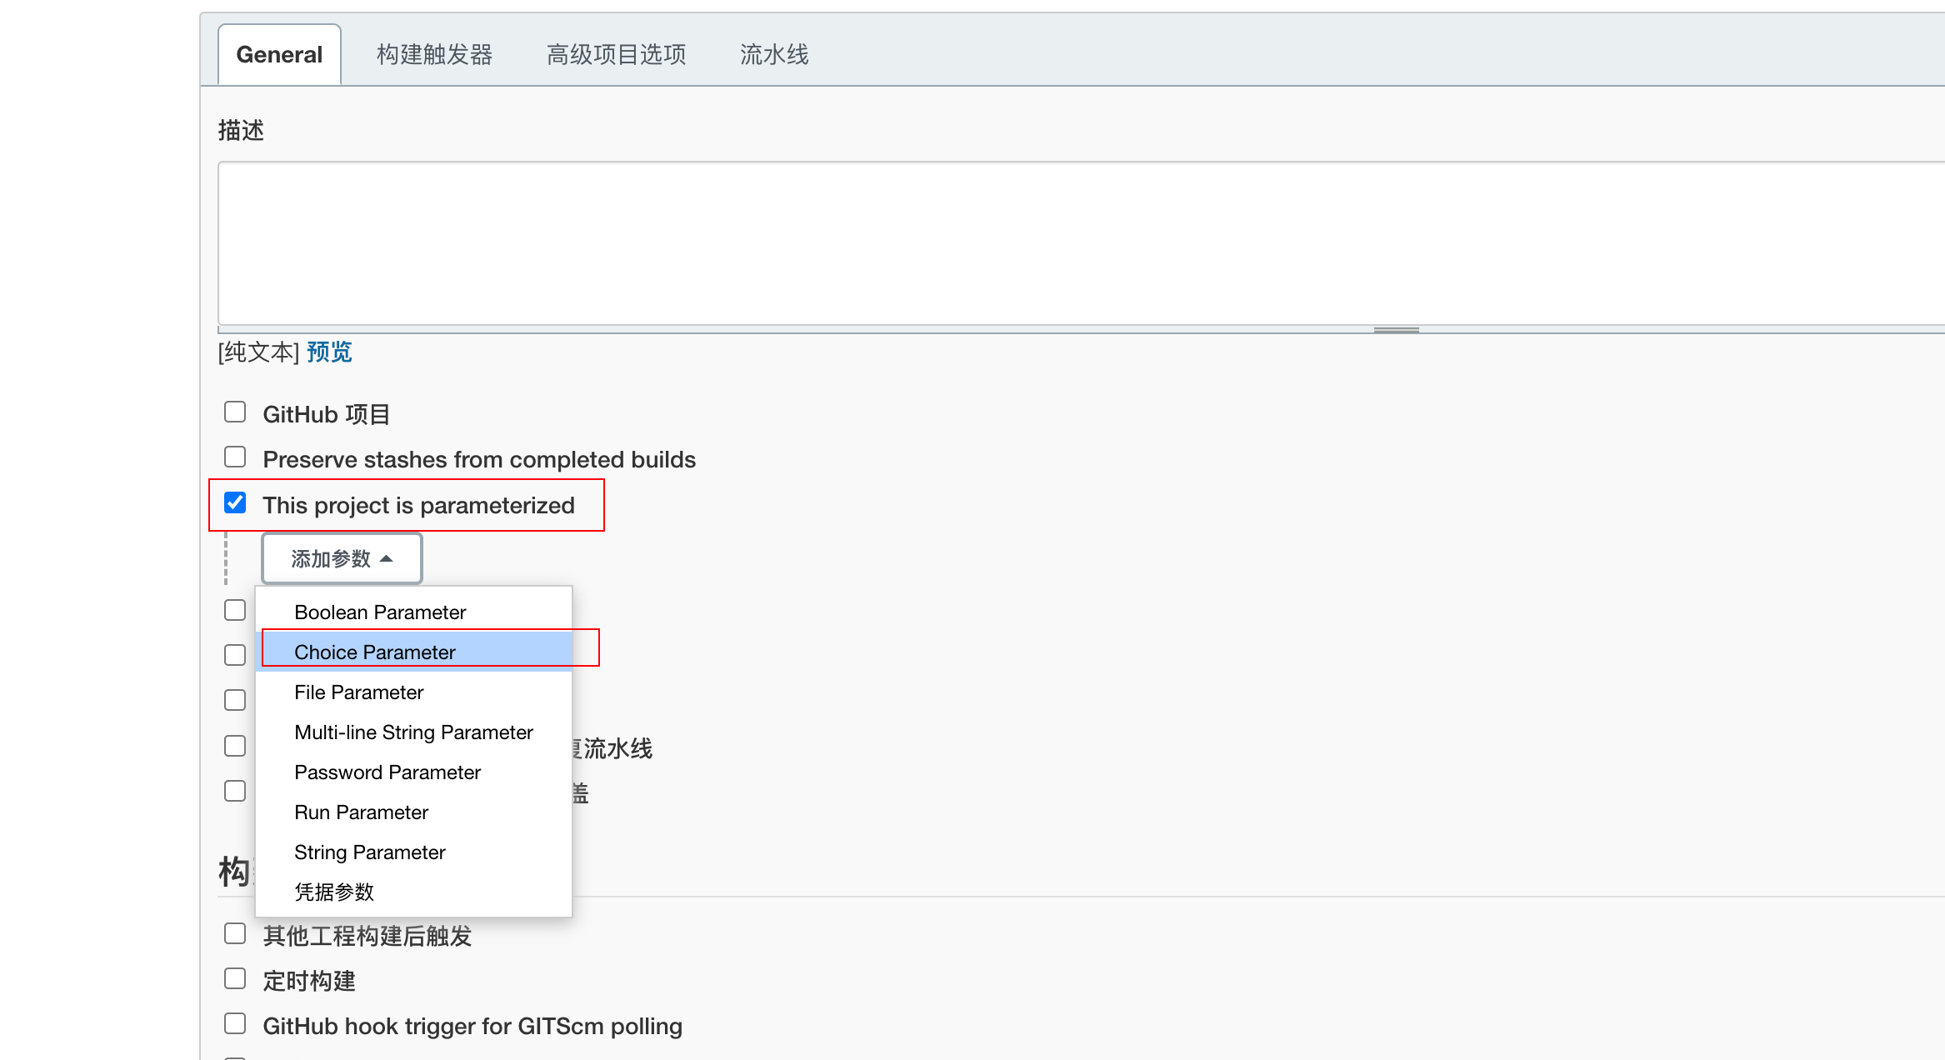Go to the 流水线 tab
Screen dimensions: 1945x1060
click(x=774, y=55)
